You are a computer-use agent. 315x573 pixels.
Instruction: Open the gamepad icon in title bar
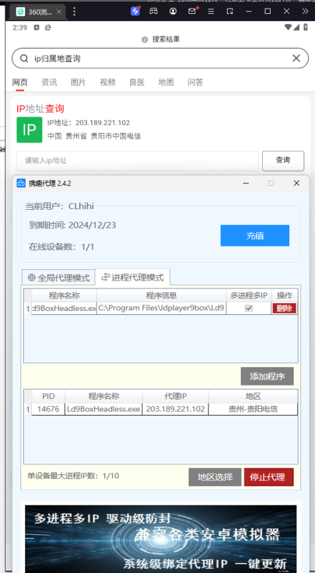pyautogui.click(x=154, y=11)
